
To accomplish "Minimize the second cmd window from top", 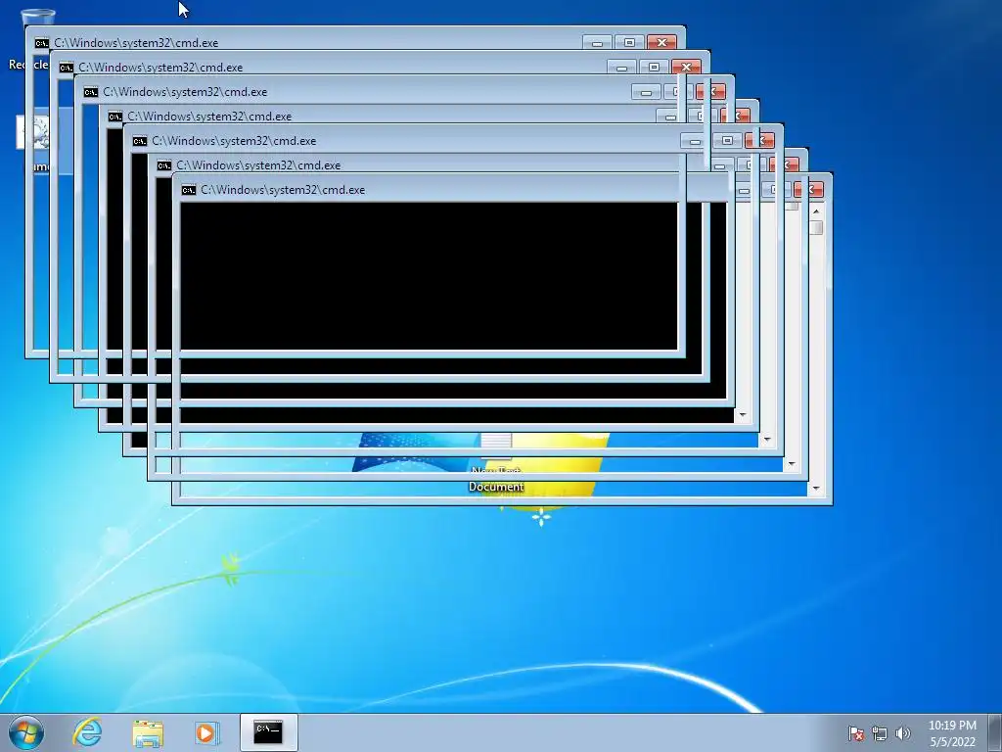I will click(x=621, y=68).
